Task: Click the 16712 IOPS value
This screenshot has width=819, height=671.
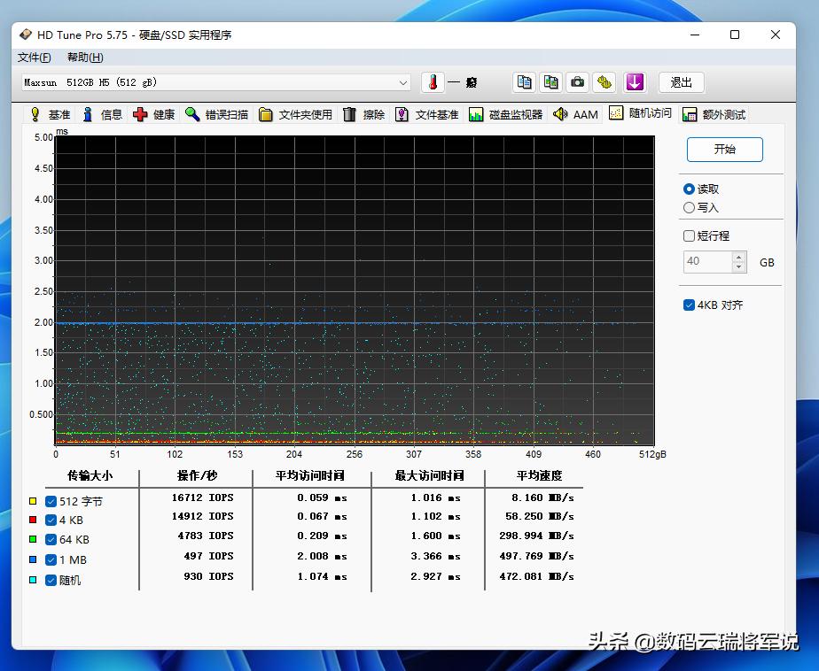Action: pyautogui.click(x=203, y=497)
